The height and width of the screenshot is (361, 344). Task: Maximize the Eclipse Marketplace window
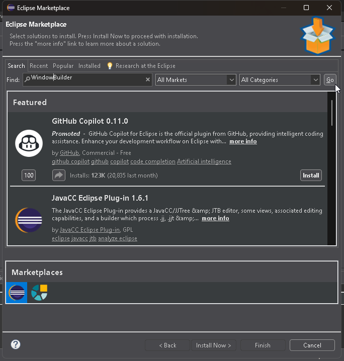tap(306, 8)
